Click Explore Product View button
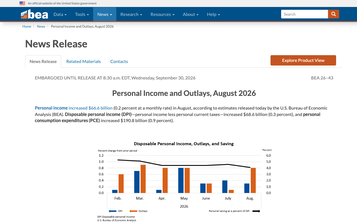Image resolution: width=357 pixels, height=223 pixels. (x=303, y=60)
